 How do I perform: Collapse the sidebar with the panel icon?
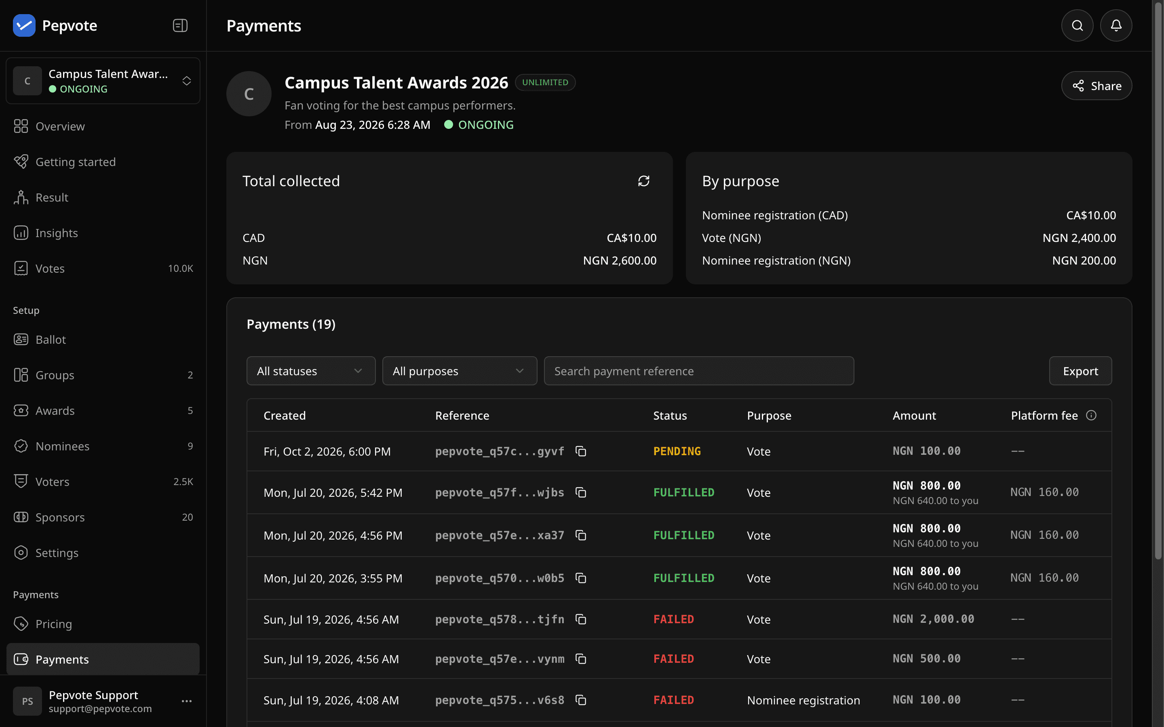[180, 25]
